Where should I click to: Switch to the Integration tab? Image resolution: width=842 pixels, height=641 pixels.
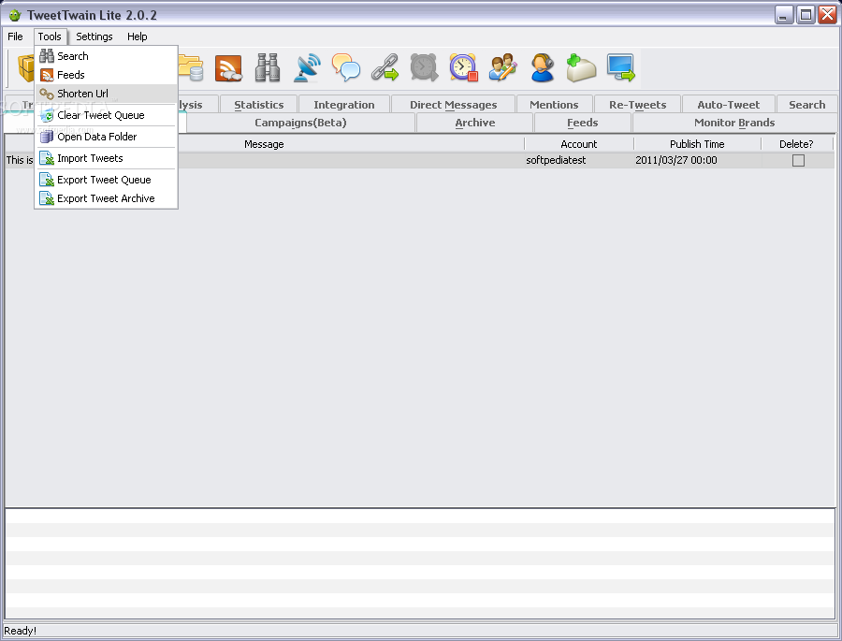tap(344, 105)
